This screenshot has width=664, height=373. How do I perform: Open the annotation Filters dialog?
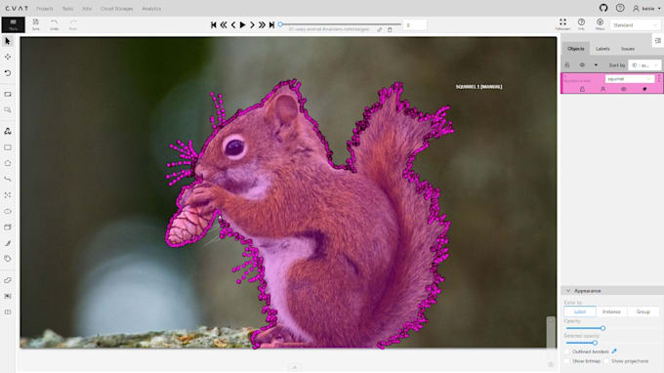(x=601, y=24)
